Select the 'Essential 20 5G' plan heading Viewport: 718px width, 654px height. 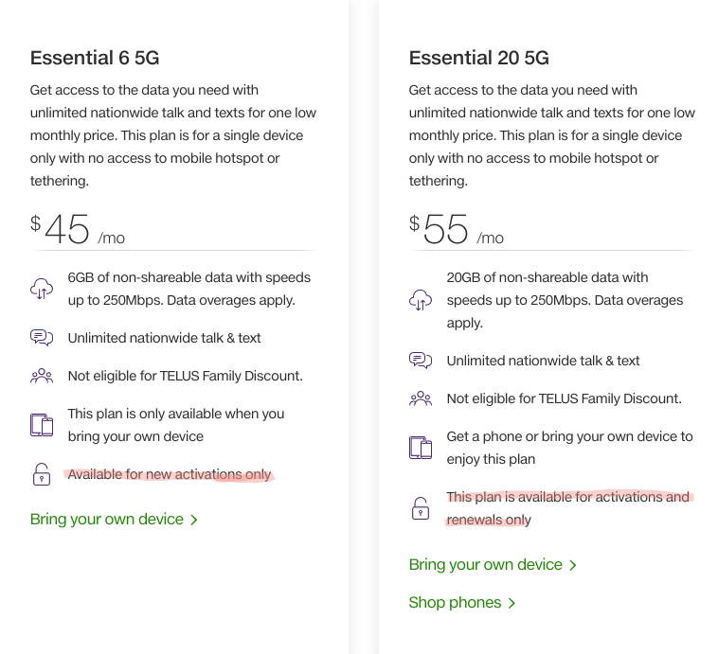[x=478, y=58]
